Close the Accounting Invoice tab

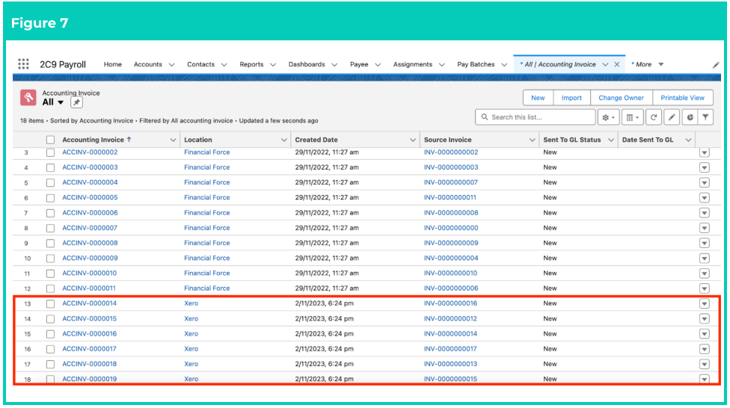(617, 65)
